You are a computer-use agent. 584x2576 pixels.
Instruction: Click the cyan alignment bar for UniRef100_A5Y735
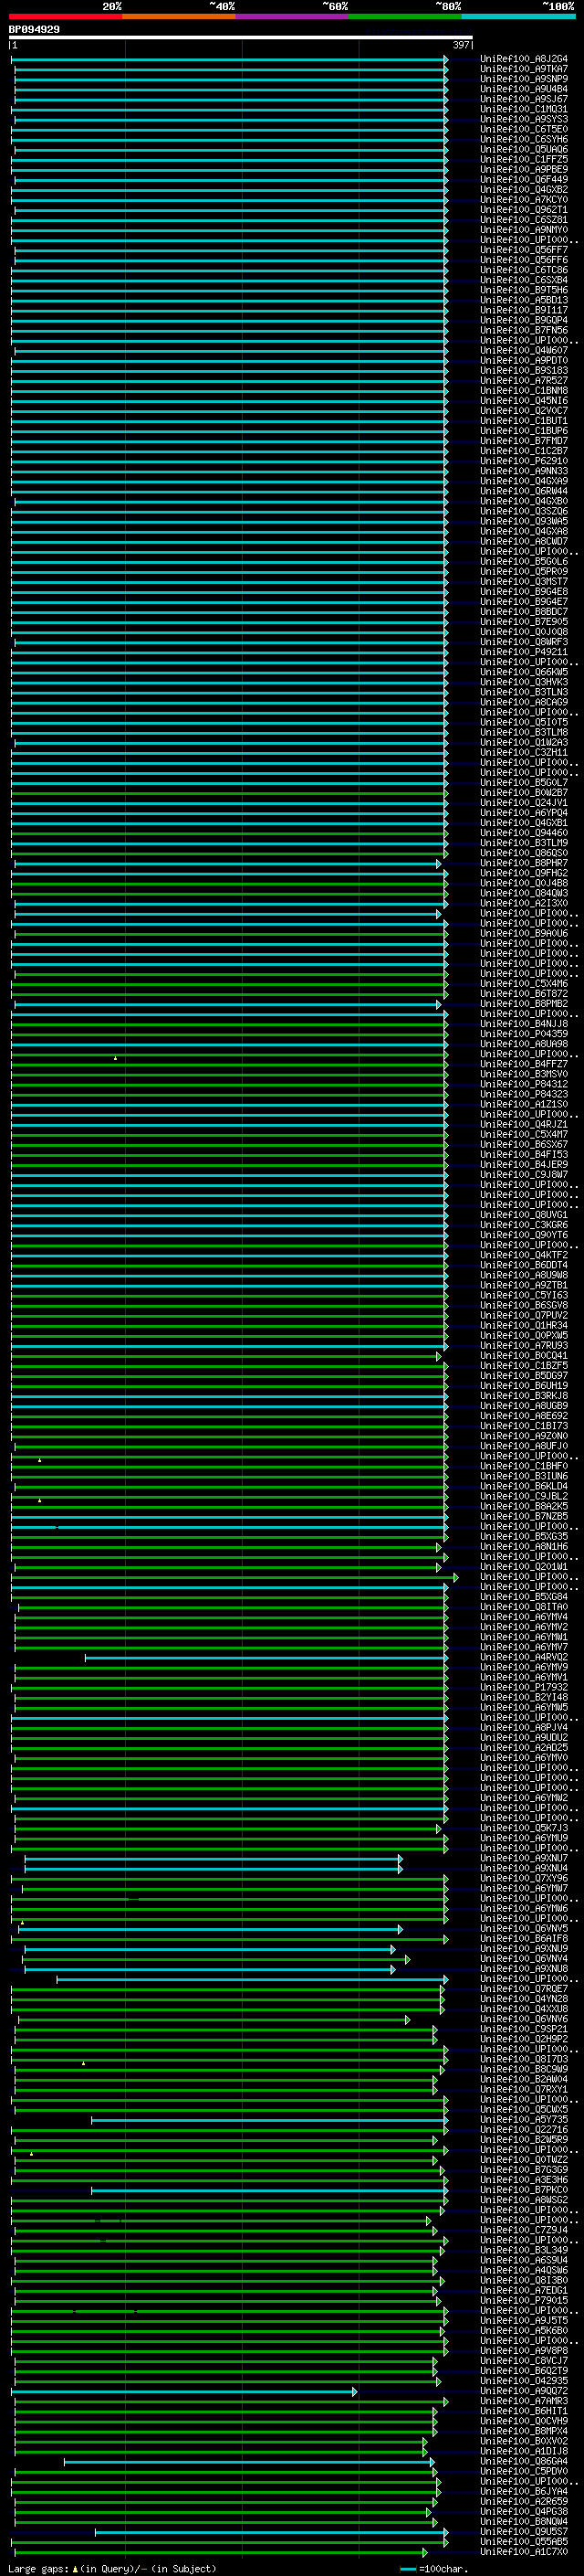tap(267, 2119)
